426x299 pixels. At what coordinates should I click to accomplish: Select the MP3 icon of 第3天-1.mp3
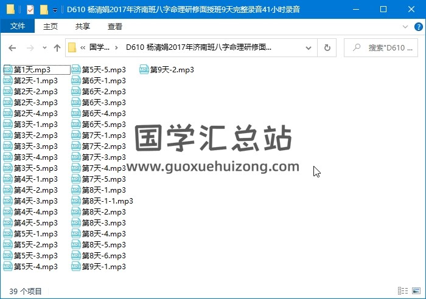tap(8, 124)
